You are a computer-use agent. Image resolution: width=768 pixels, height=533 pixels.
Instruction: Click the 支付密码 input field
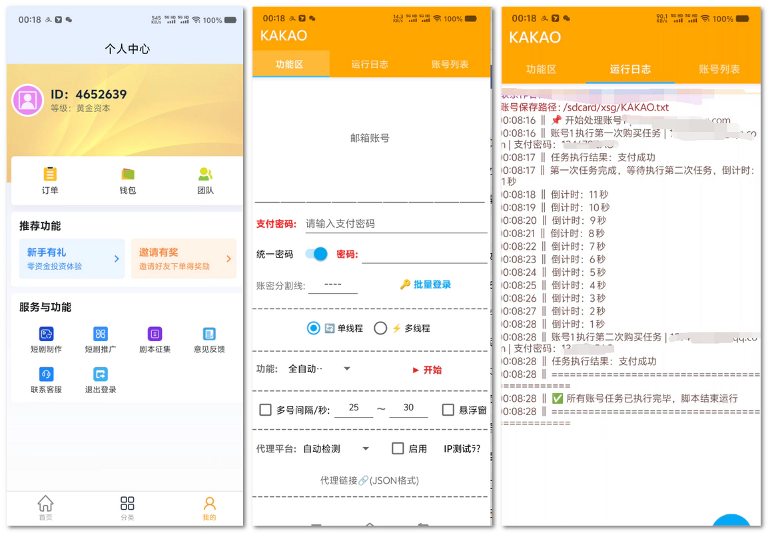(396, 224)
